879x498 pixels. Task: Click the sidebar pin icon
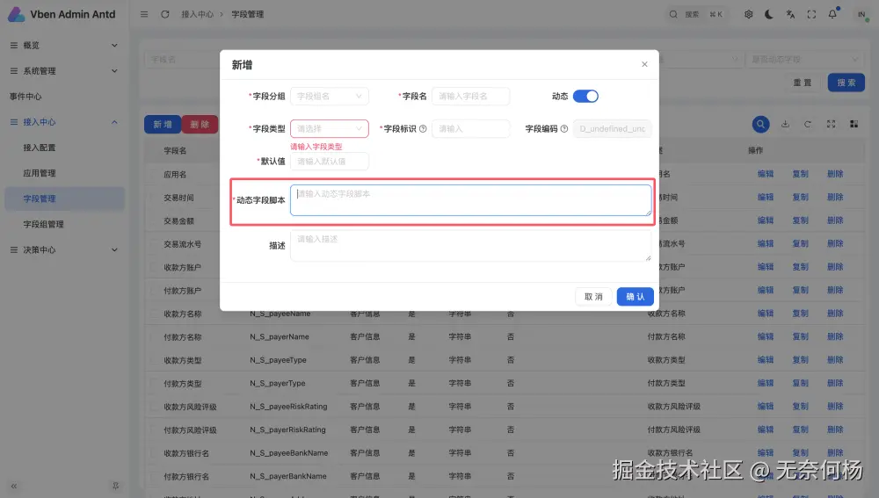[115, 487]
